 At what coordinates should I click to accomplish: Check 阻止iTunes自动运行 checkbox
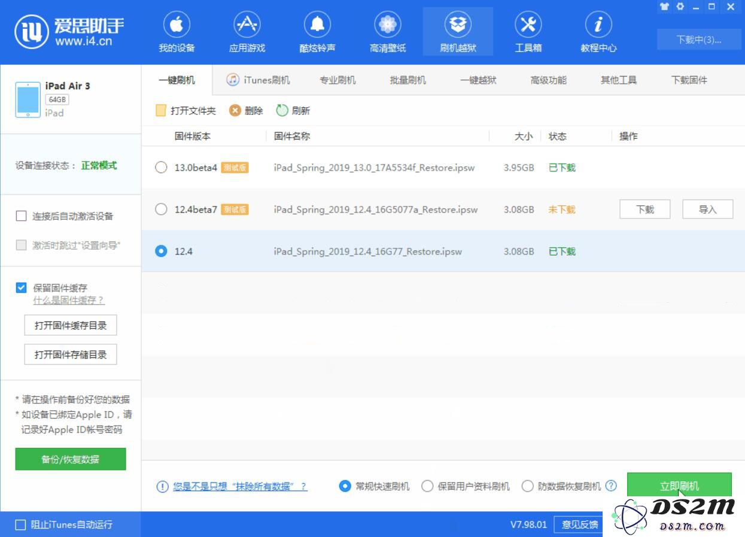[20, 525]
